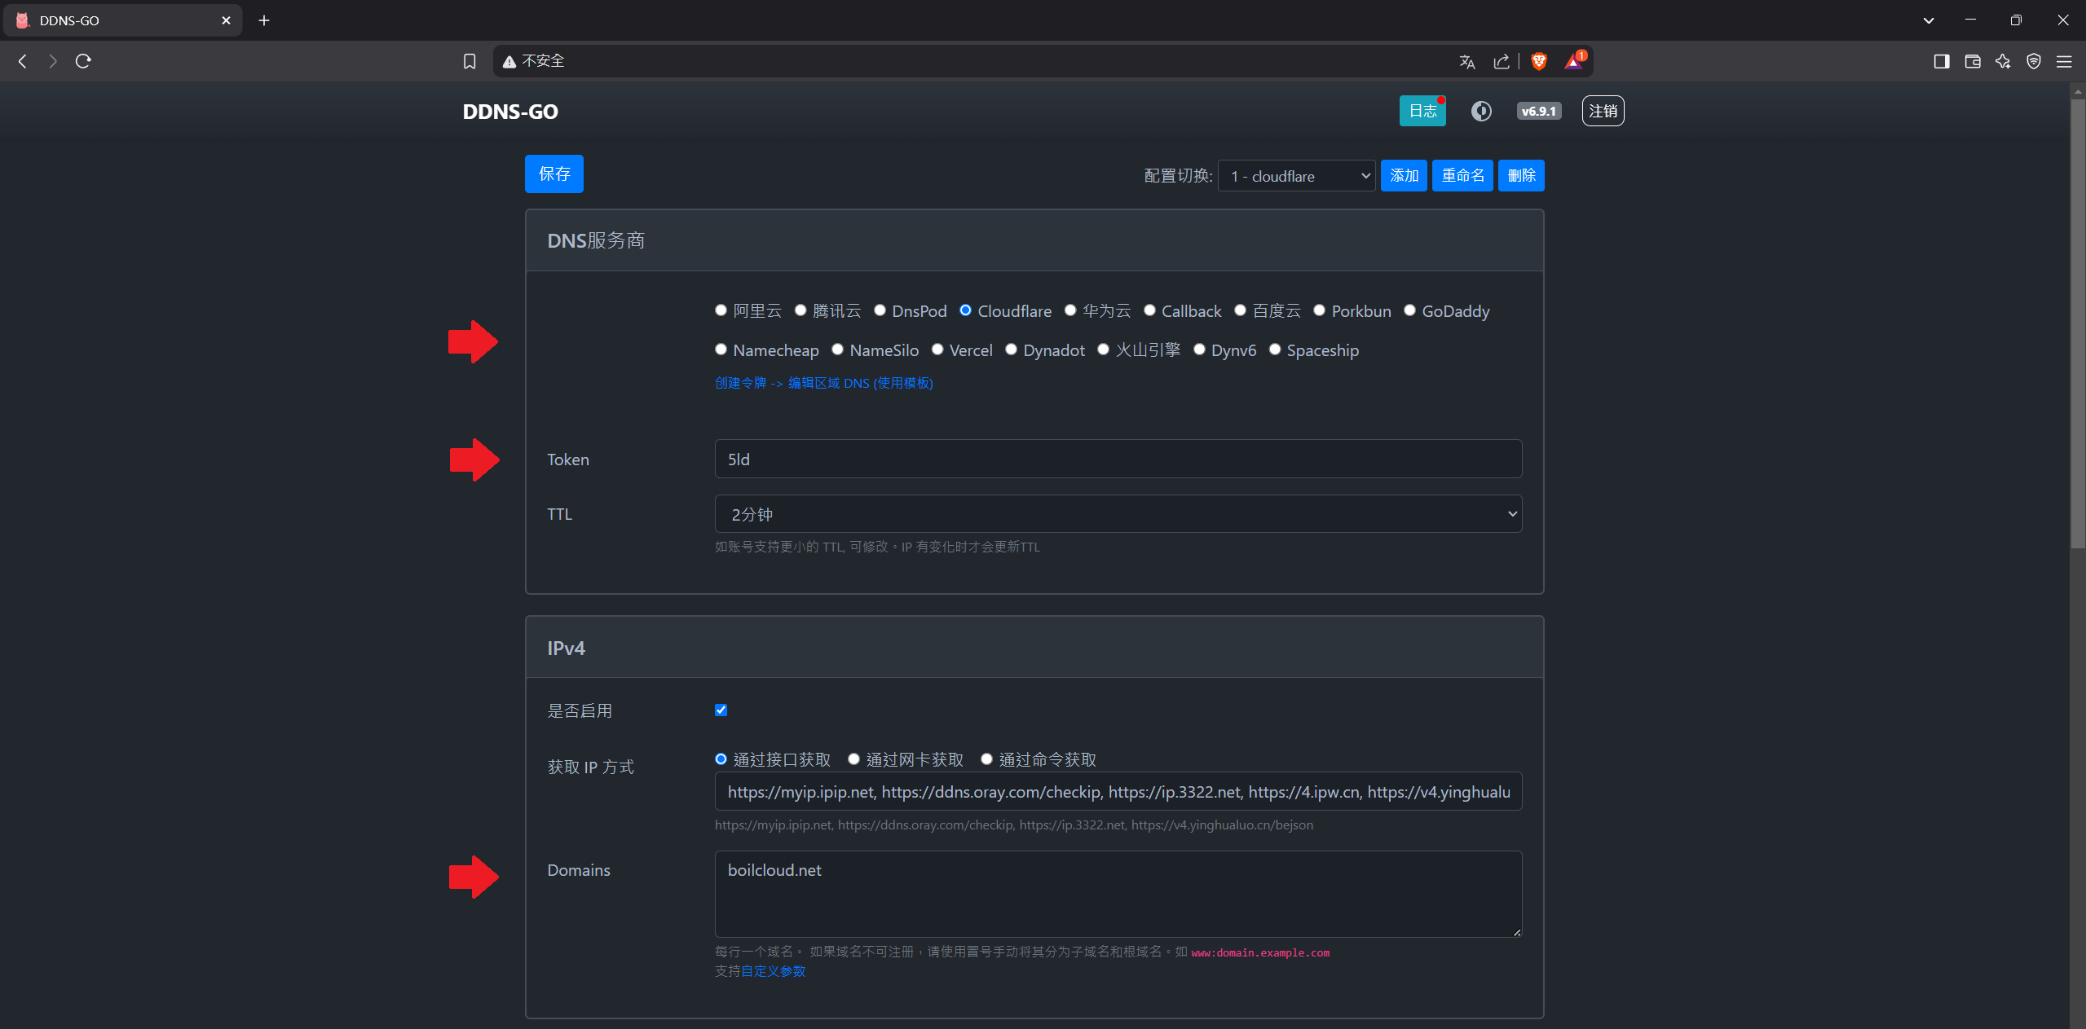Image resolution: width=2086 pixels, height=1029 pixels.
Task: Uncheck the IPv4 是否启用 checkbox
Action: click(721, 710)
